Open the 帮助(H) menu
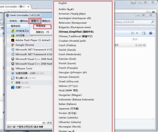This screenshot has width=158, height=132. (46, 21)
